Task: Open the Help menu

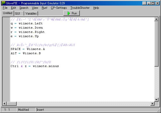Action: [x=96, y=8]
